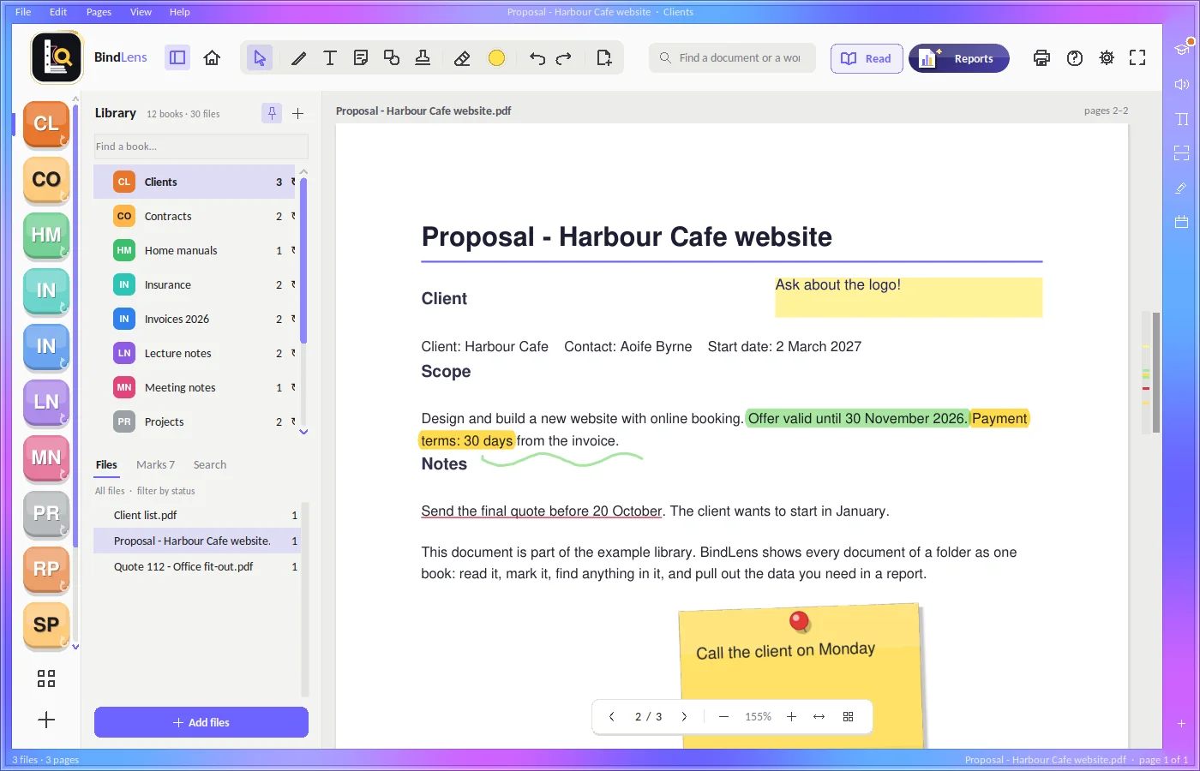Select the pen drawing tool

298,57
